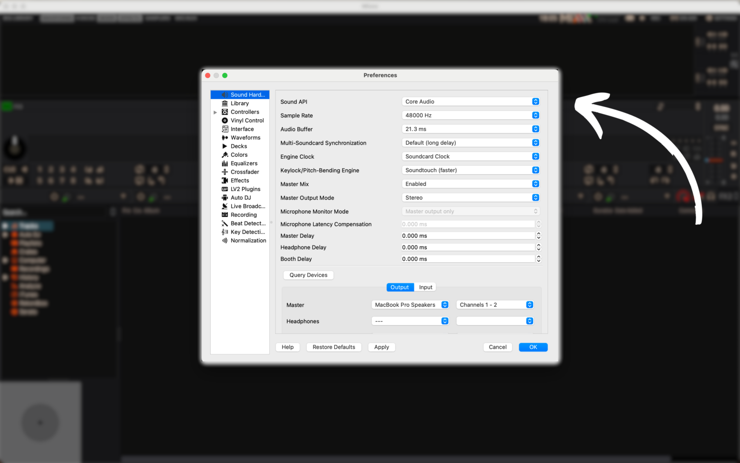The image size is (740, 463).
Task: Open Waveforms preferences icon
Action: pyautogui.click(x=225, y=138)
